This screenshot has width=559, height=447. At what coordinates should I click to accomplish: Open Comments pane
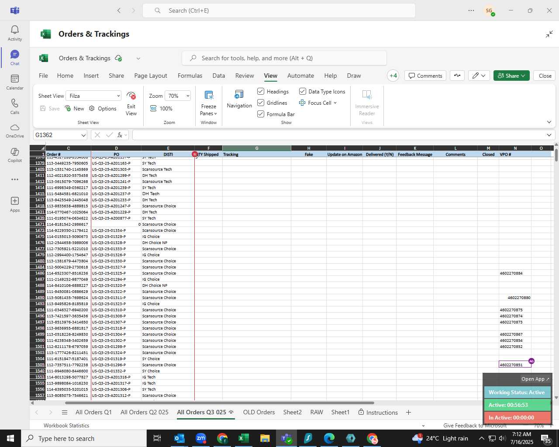(425, 76)
